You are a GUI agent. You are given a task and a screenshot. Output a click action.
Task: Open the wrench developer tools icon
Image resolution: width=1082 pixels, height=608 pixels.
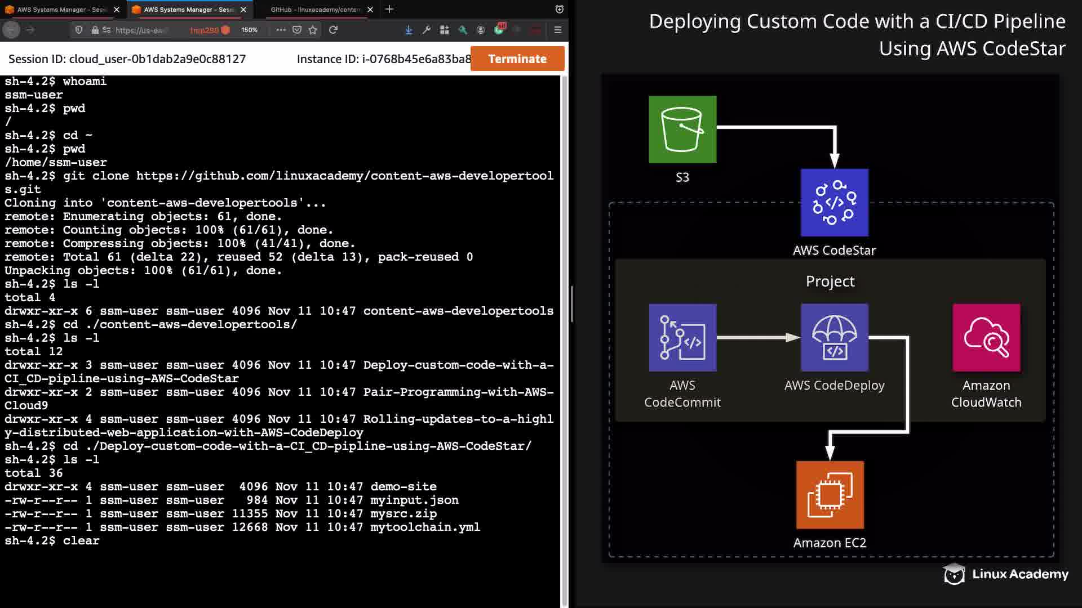pos(427,30)
